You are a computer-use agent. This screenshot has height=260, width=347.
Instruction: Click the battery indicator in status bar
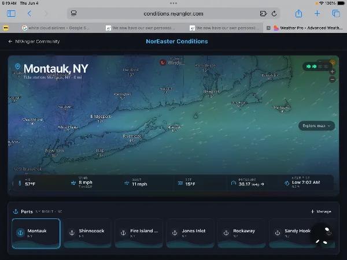tap(341, 3)
